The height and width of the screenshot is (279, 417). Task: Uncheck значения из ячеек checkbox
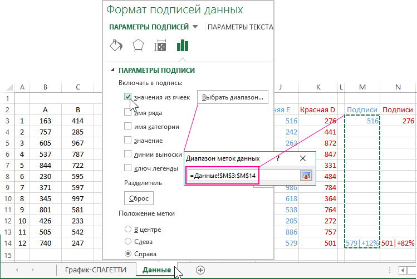pyautogui.click(x=127, y=97)
